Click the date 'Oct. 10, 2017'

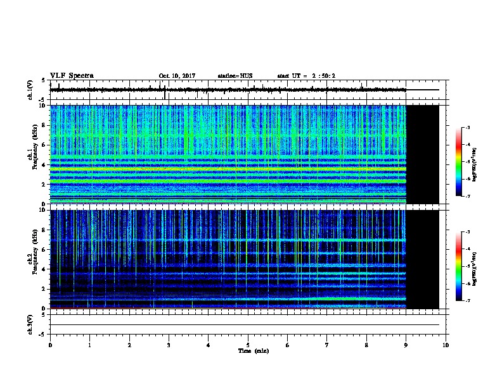point(177,76)
